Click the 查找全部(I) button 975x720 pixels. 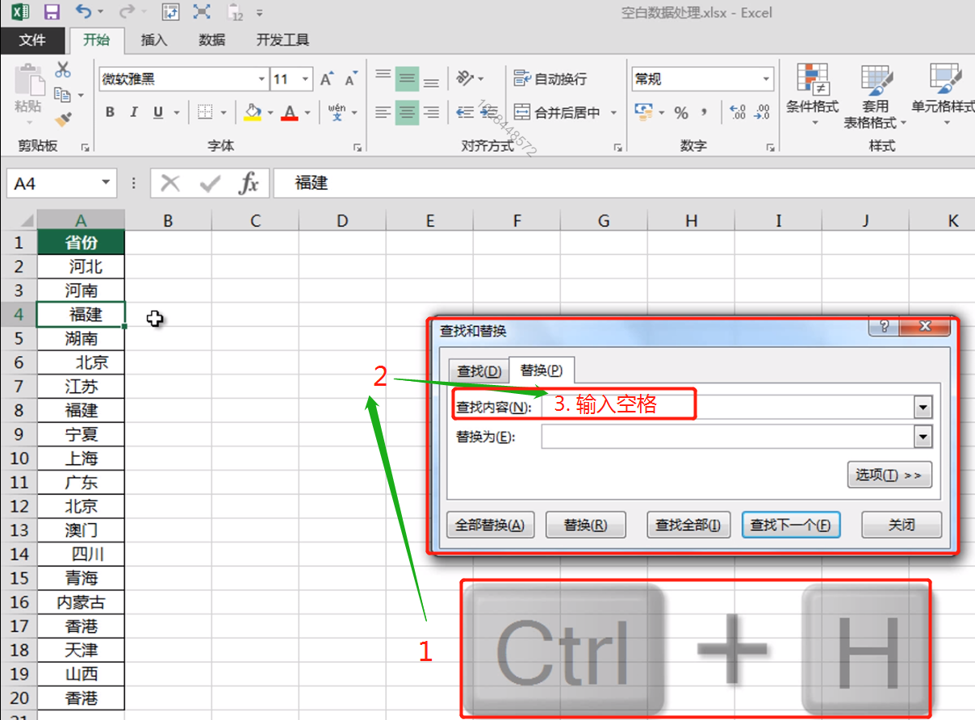pos(688,525)
